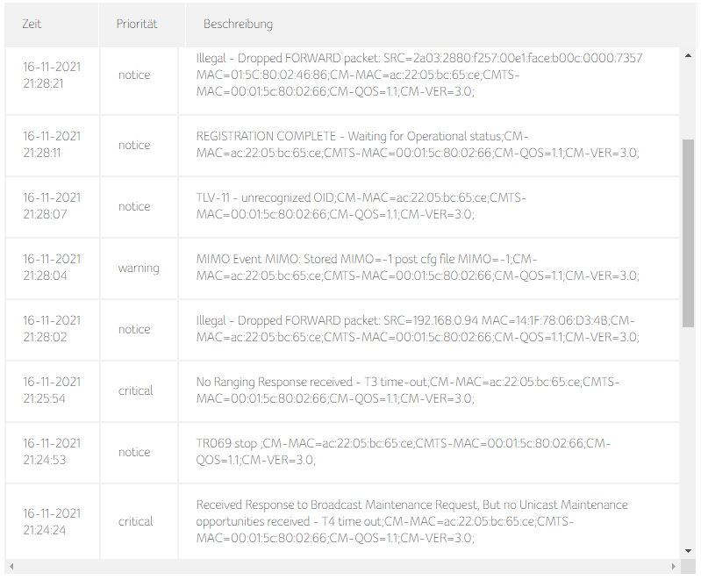This screenshot has height=580, width=701.
Task: Sort by the Zeit column header
Action: (32, 25)
